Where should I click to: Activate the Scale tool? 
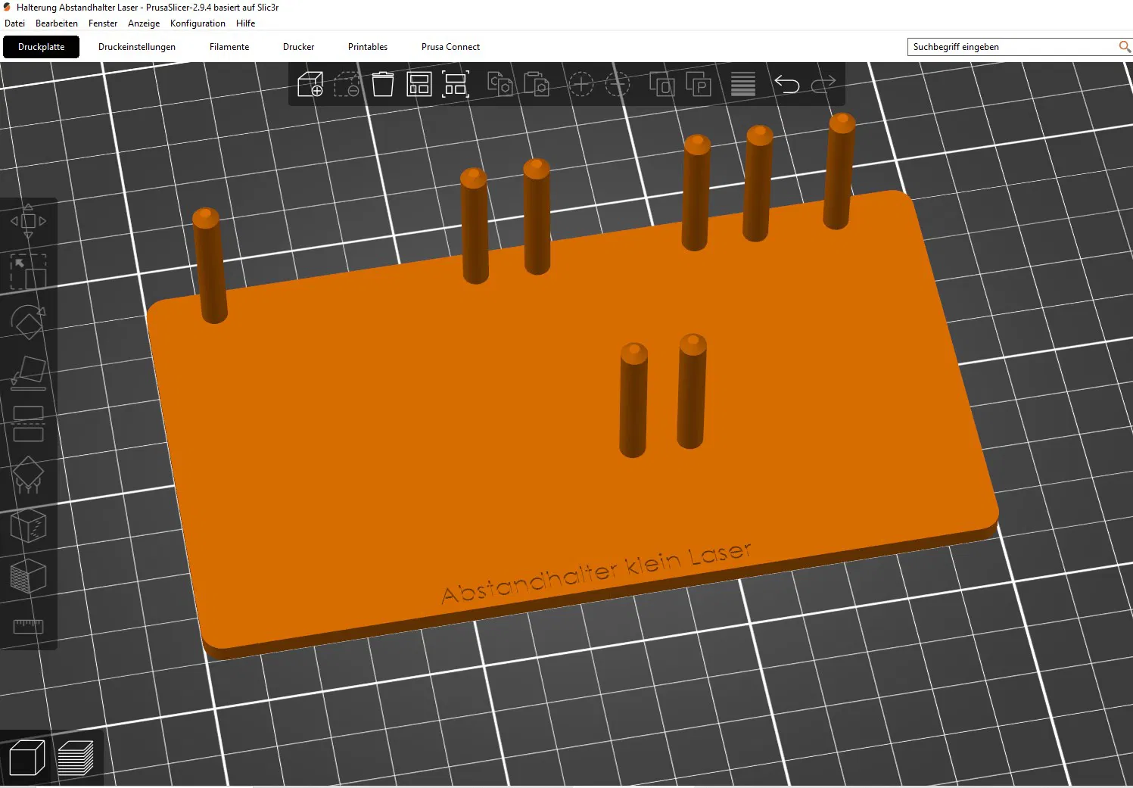click(28, 273)
